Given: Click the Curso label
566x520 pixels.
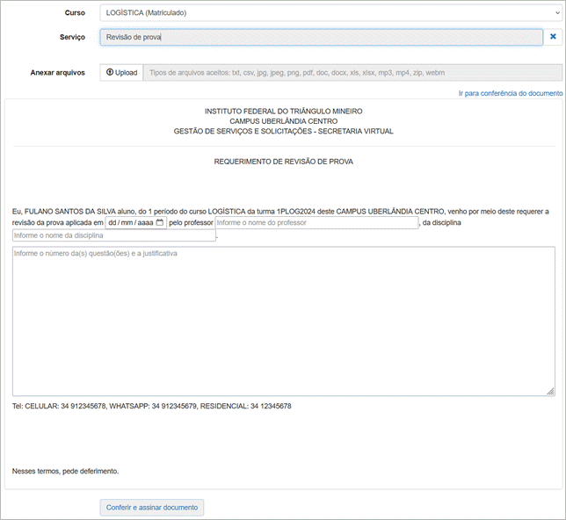Looking at the screenshot, I should coord(75,12).
